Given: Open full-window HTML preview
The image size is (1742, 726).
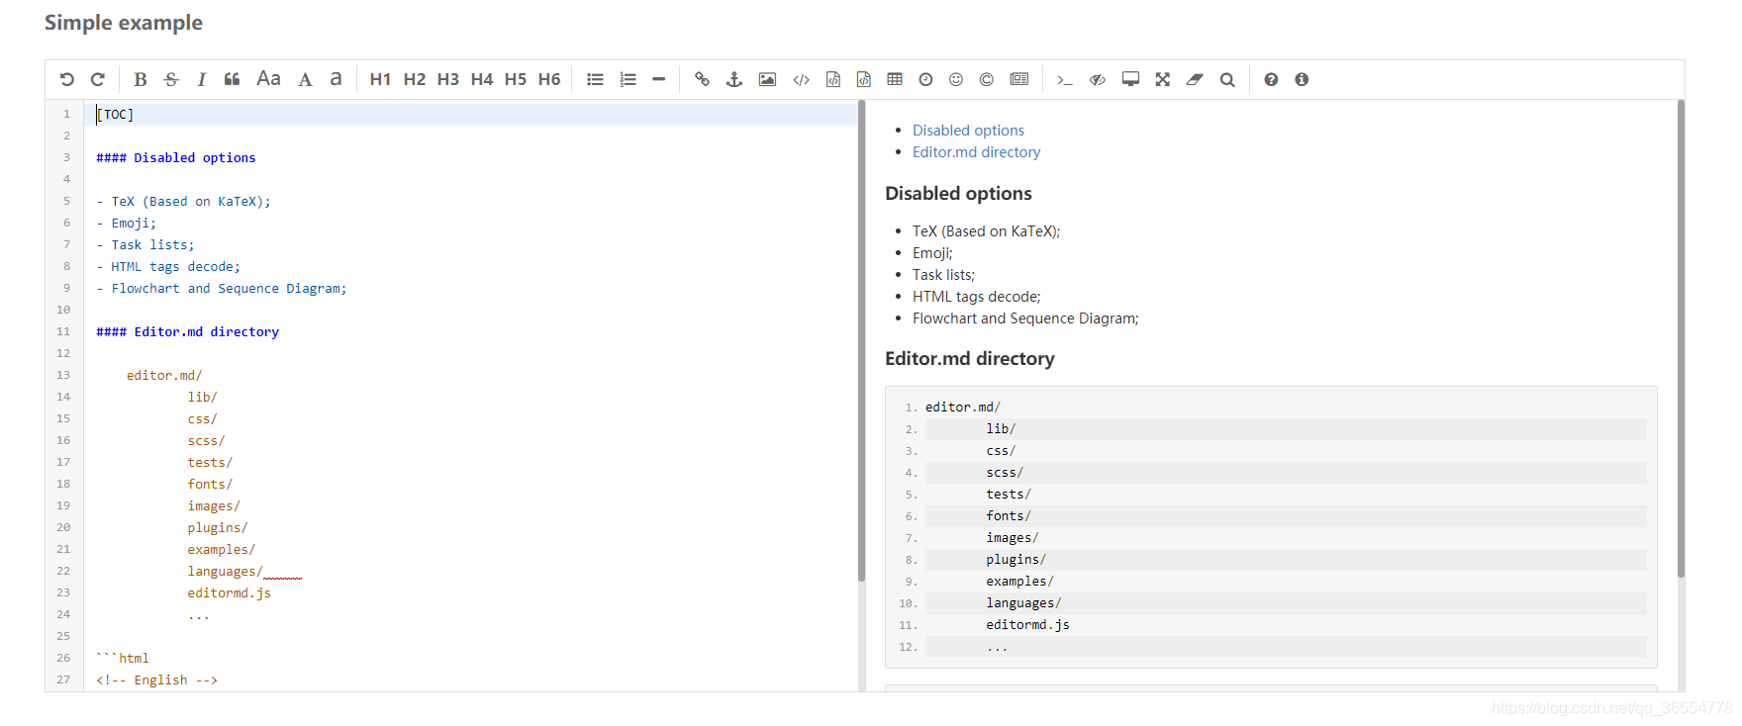Looking at the screenshot, I should pyautogui.click(x=1130, y=79).
